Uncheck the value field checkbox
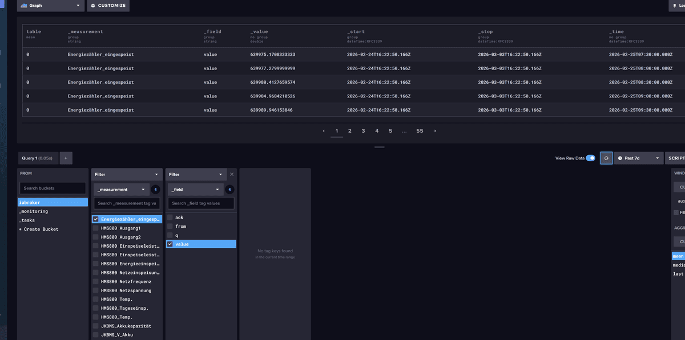The width and height of the screenshot is (685, 340). point(170,244)
